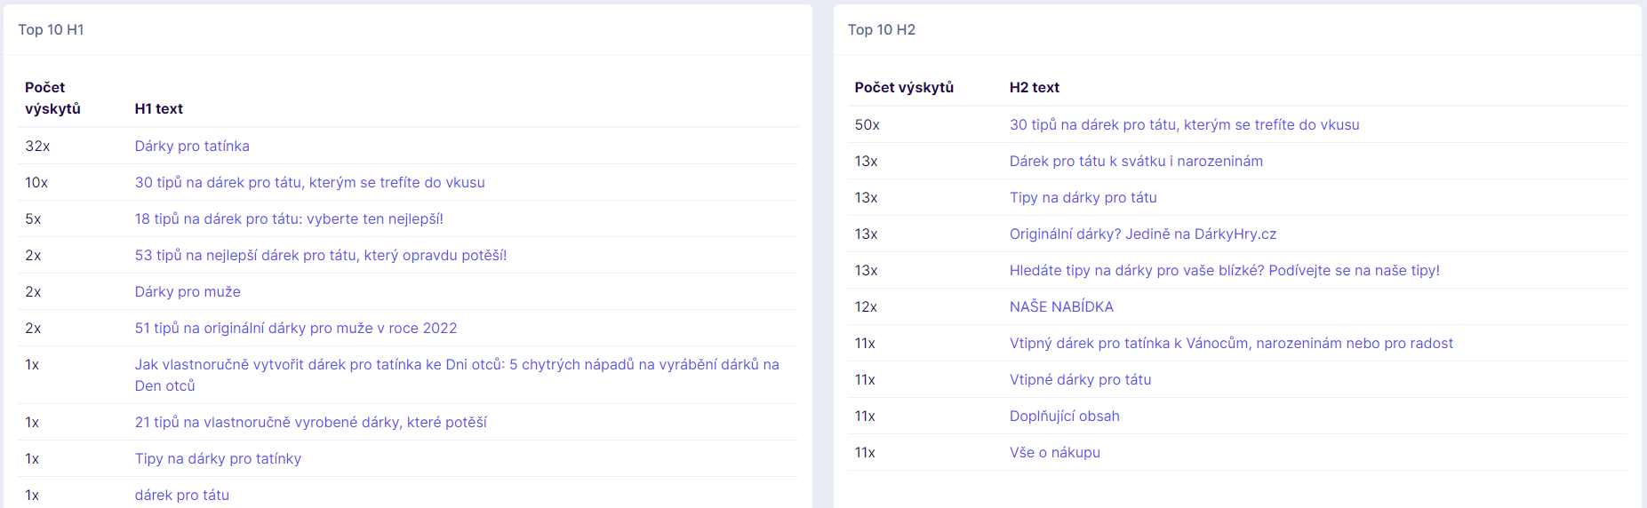Viewport: 1647px width, 508px height.
Task: Open '18 tipů na dárek pro tátu' link
Action: pos(289,218)
